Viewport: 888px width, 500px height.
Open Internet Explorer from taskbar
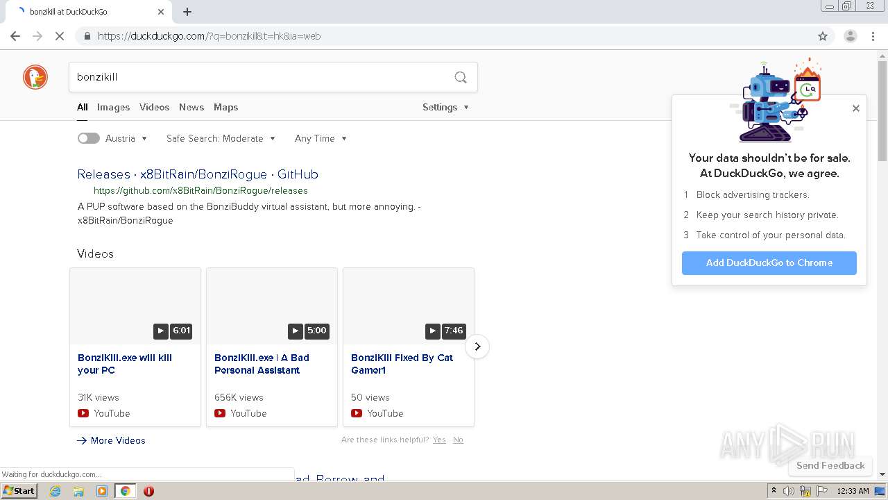coord(55,491)
